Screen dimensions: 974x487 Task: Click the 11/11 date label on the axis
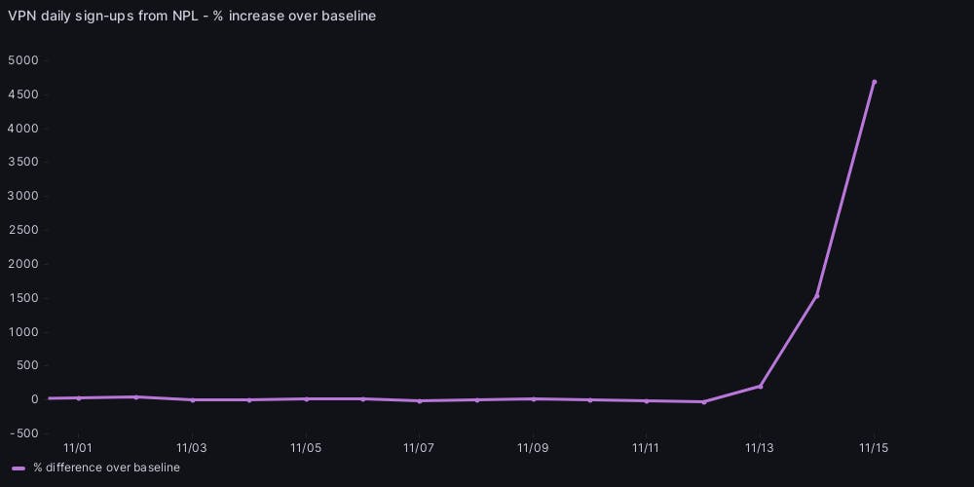(x=647, y=448)
